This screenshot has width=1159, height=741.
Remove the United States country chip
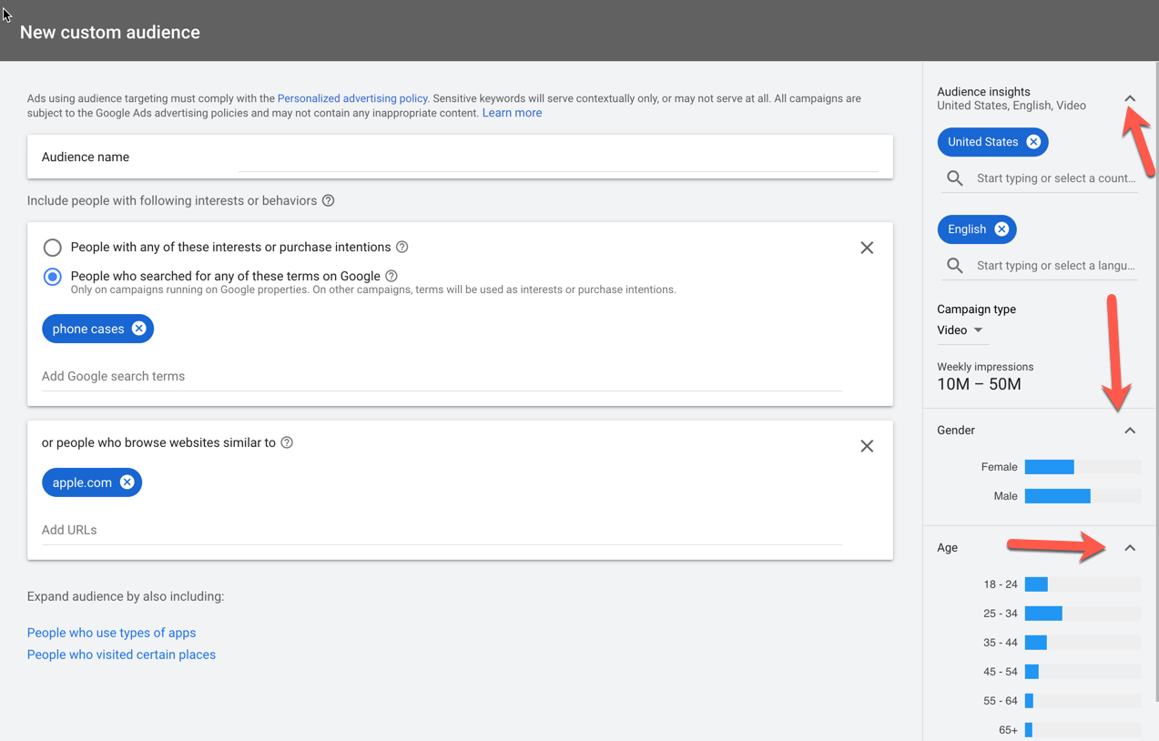pyautogui.click(x=1033, y=142)
